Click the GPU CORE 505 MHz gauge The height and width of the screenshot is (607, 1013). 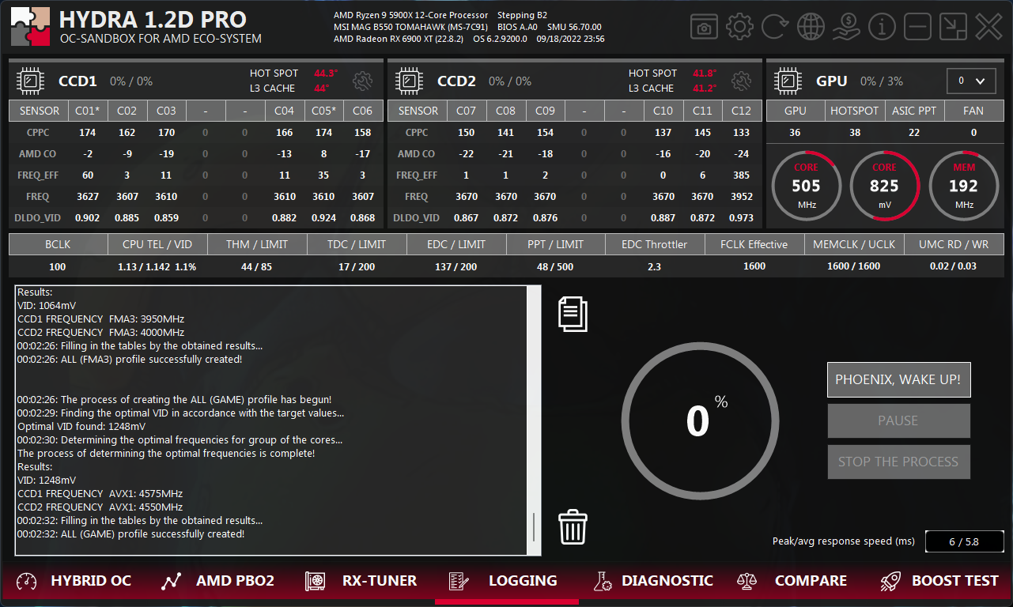pyautogui.click(x=806, y=186)
